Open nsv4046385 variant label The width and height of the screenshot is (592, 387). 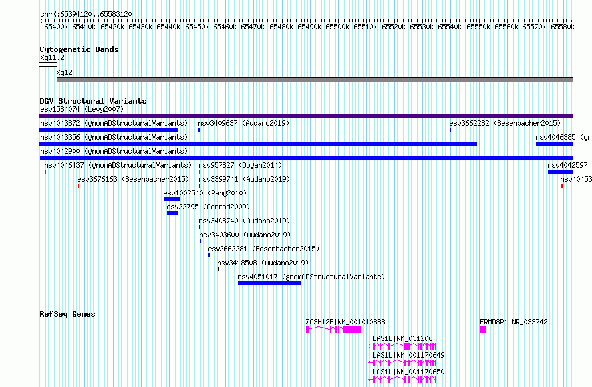(x=563, y=138)
